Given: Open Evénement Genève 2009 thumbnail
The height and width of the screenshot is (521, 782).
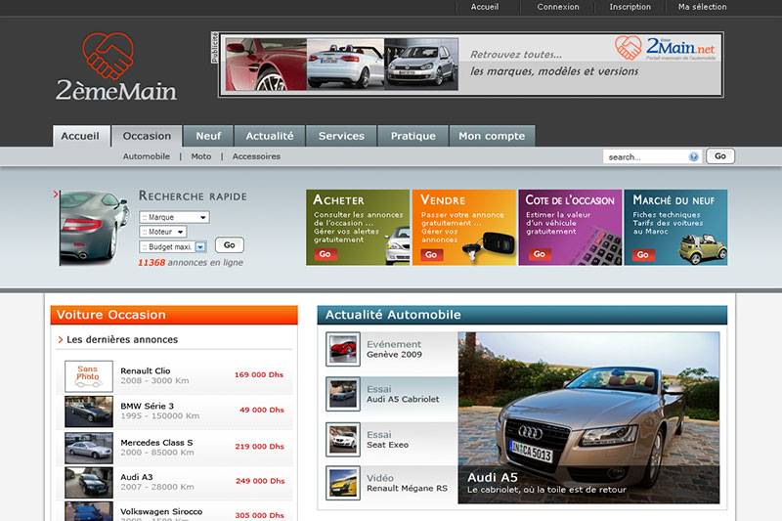Looking at the screenshot, I should coord(343,349).
